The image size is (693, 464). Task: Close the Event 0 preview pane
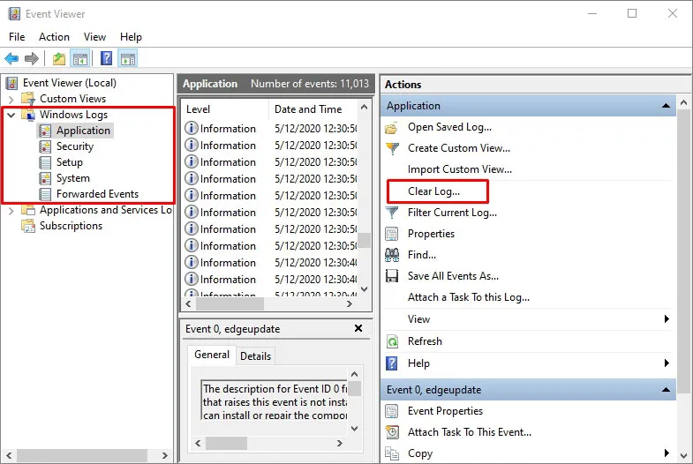[x=358, y=328]
